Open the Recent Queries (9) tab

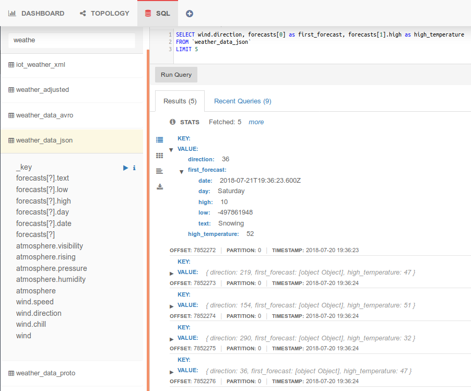(243, 101)
